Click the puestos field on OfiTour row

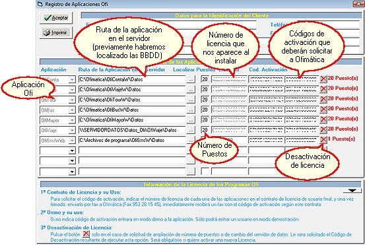point(205,100)
